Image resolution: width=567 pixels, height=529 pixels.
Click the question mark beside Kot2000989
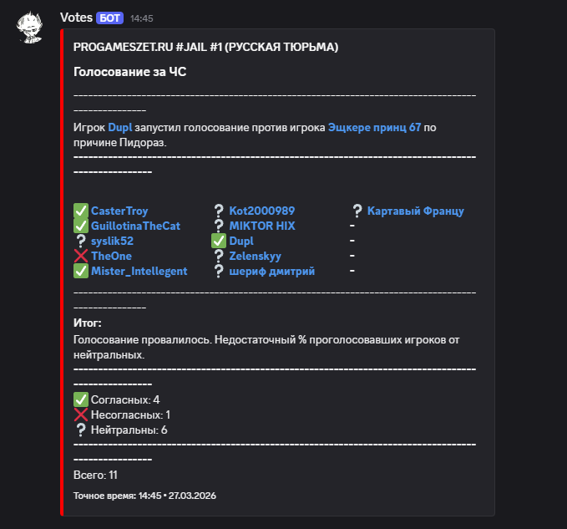[x=220, y=211]
